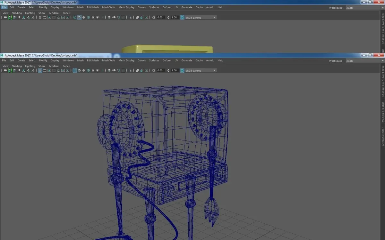
Task: Toggle X-Ray Active Components in front window
Action: (x=142, y=70)
